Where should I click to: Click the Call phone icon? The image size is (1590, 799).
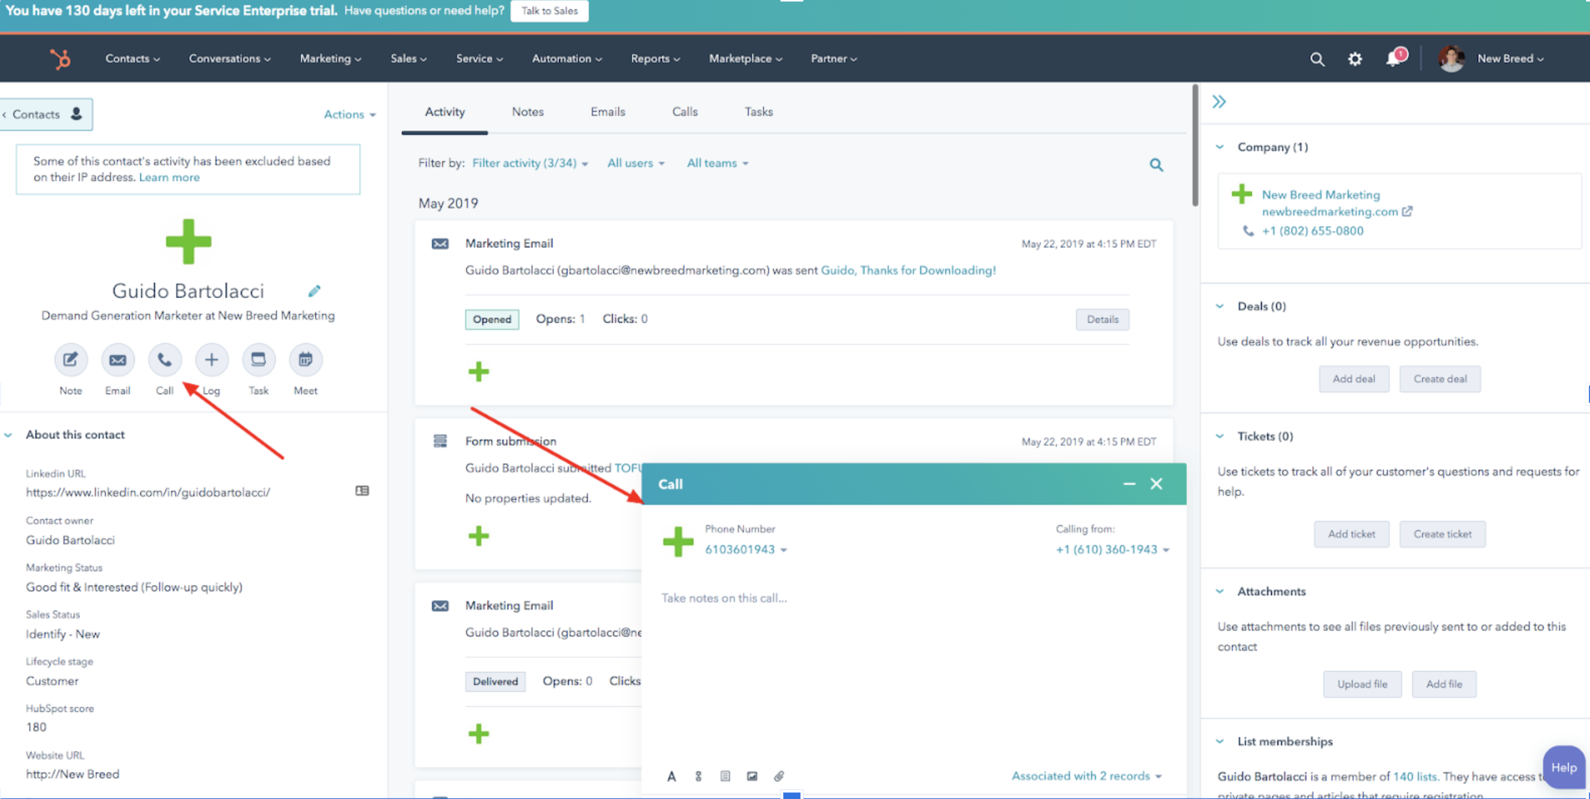point(164,360)
